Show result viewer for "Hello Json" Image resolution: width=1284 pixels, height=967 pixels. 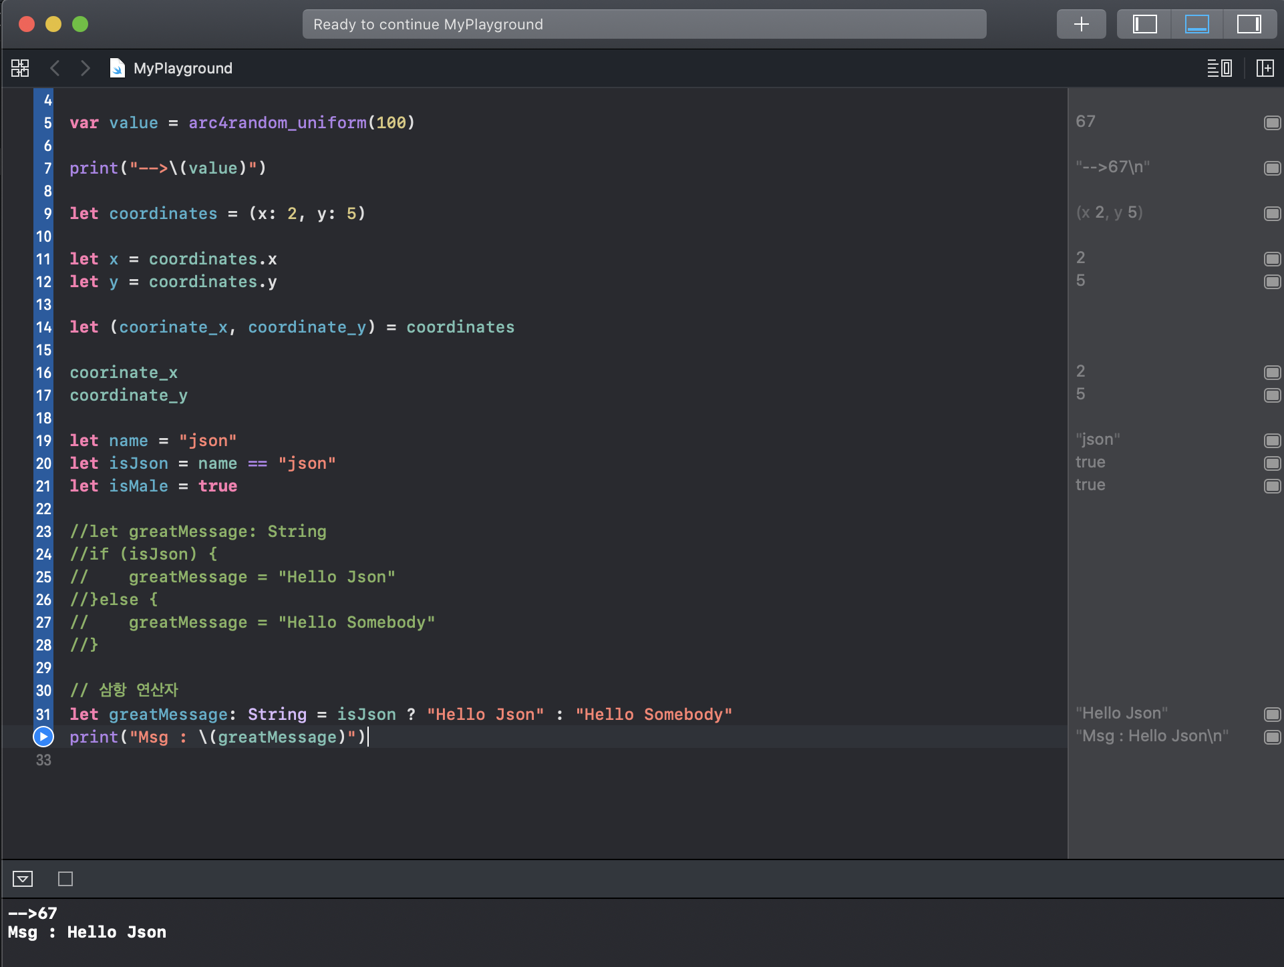(1272, 715)
